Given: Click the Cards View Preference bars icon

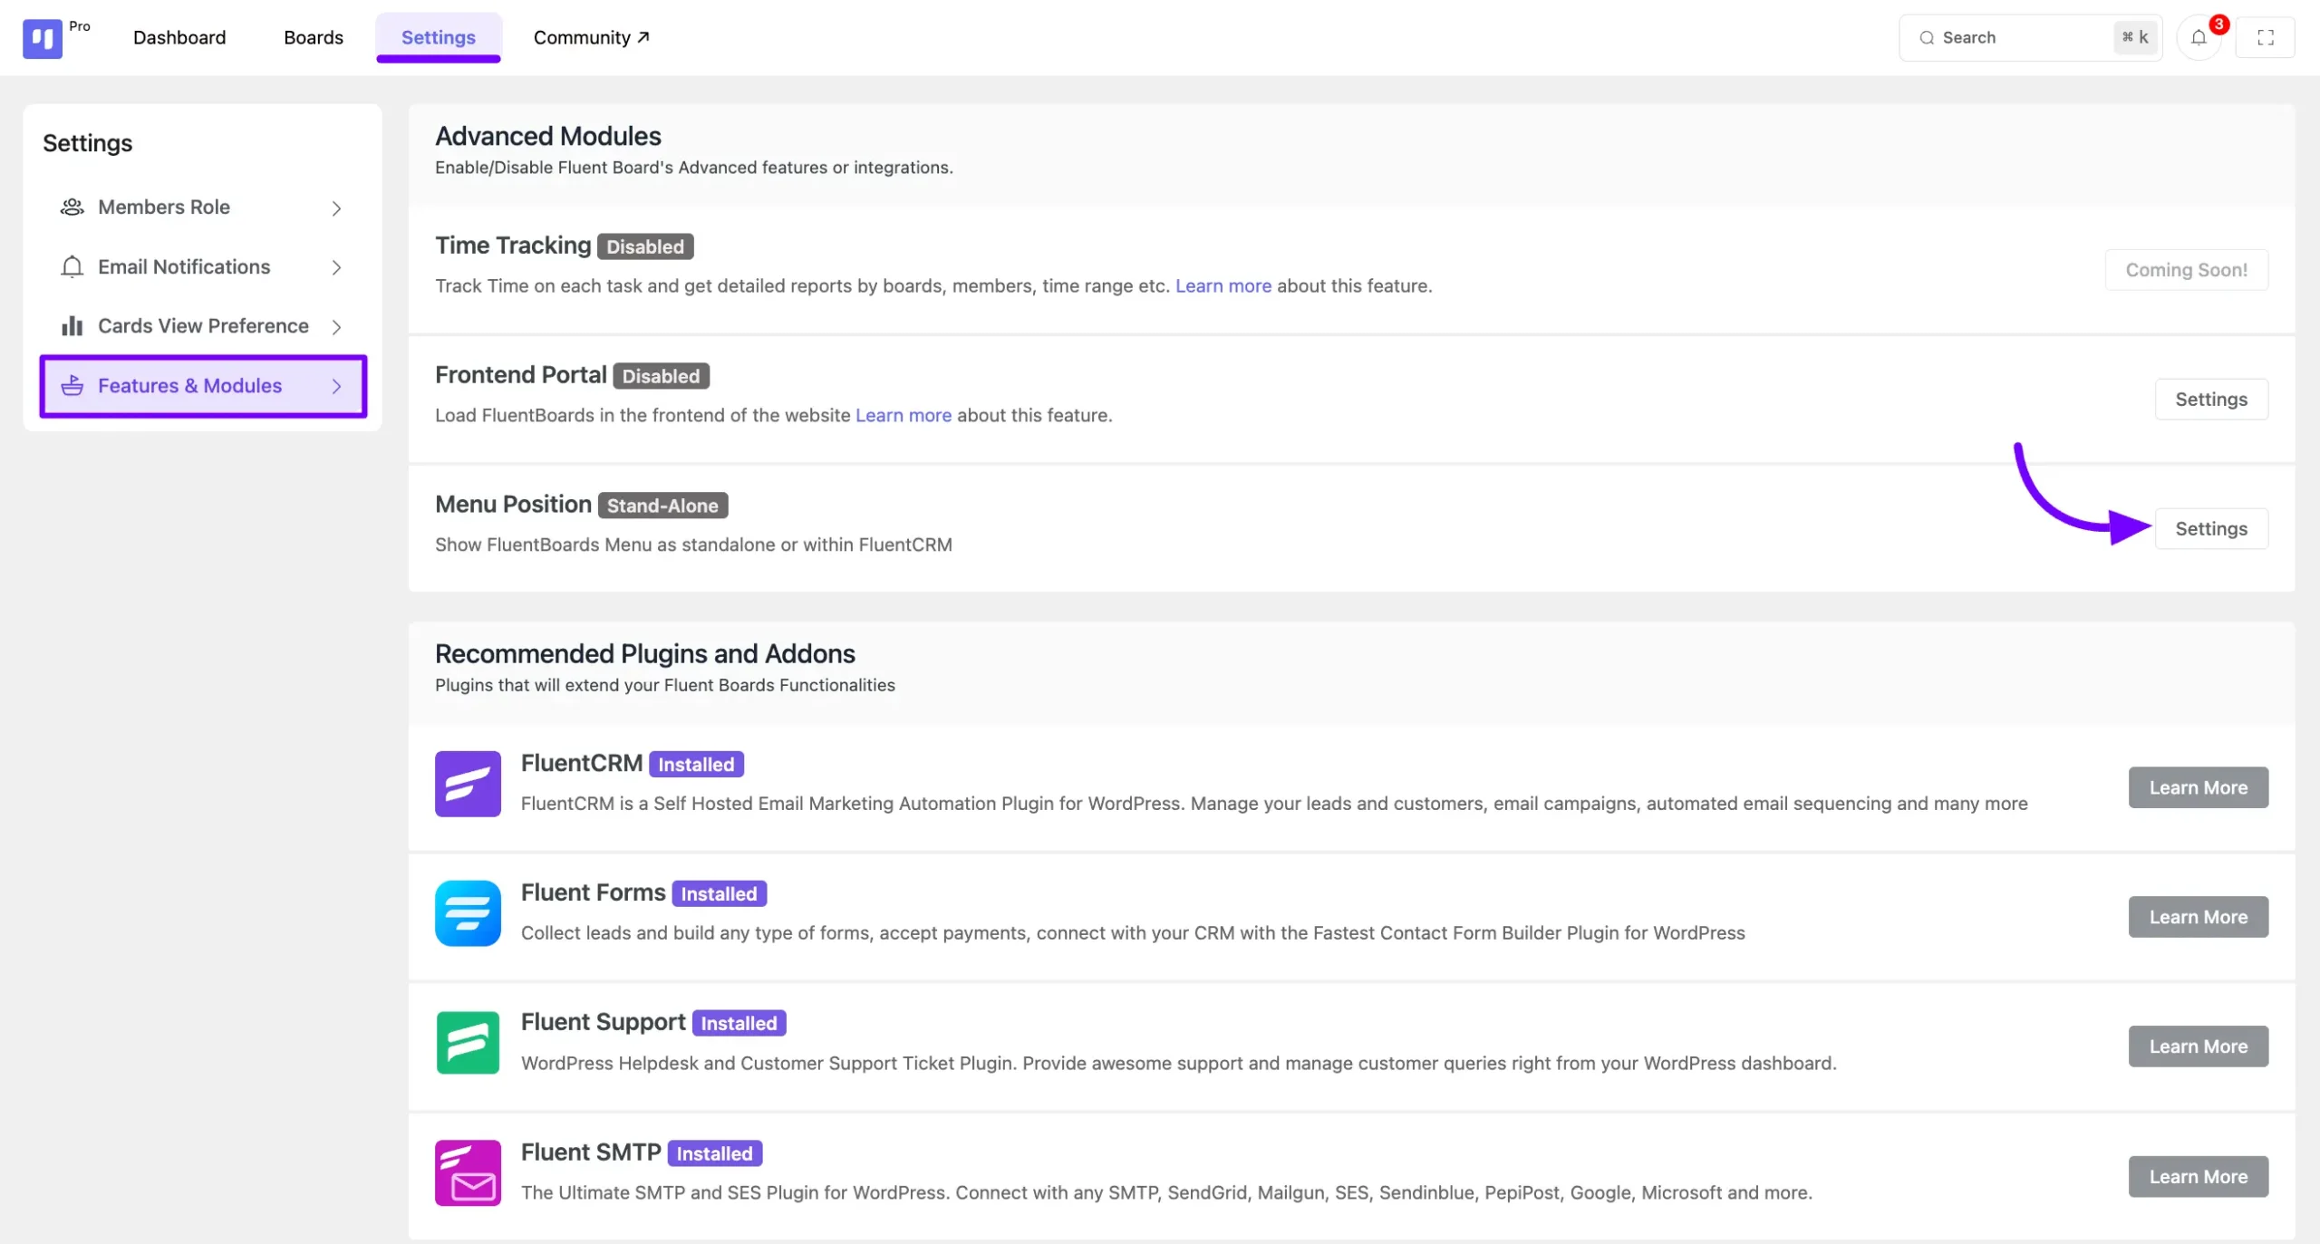Looking at the screenshot, I should pos(72,326).
